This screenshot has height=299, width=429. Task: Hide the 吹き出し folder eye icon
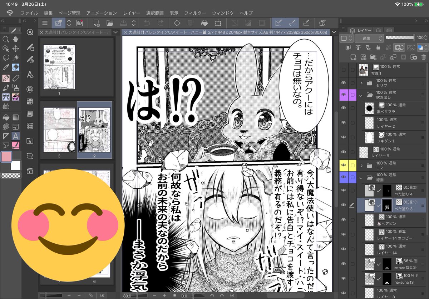344,95
